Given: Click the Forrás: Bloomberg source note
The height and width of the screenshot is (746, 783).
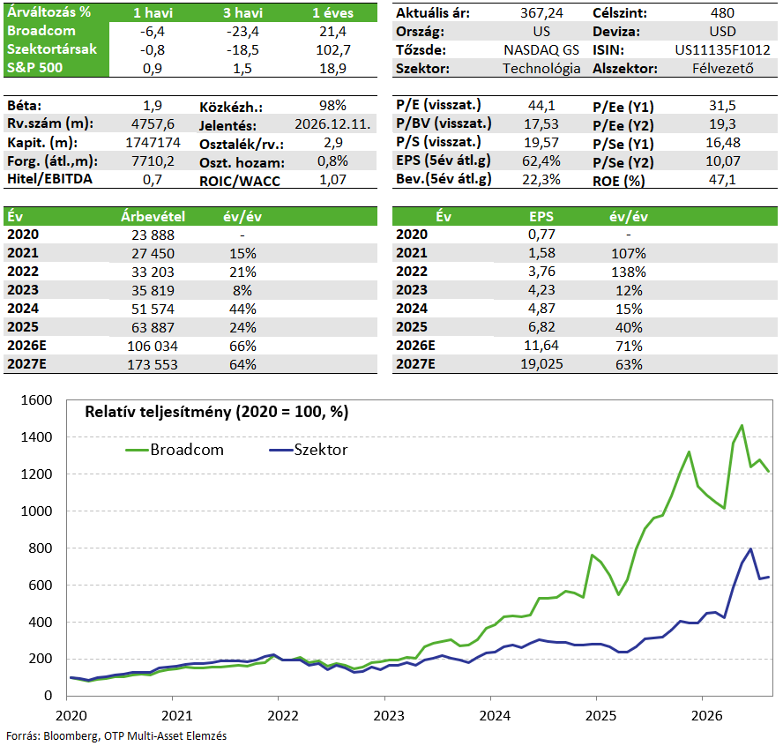Looking at the screenshot, I should (116, 736).
